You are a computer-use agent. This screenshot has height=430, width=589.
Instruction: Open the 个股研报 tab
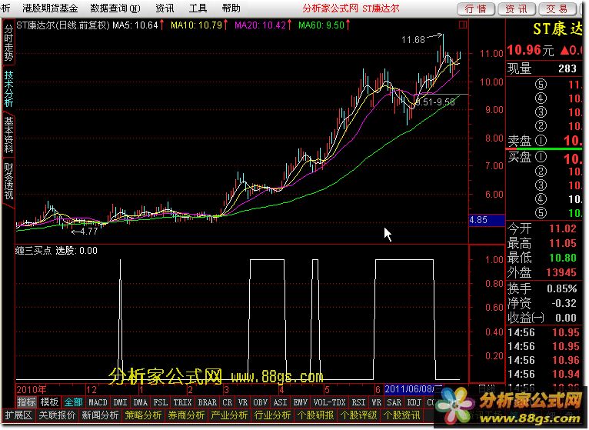pyautogui.click(x=315, y=415)
